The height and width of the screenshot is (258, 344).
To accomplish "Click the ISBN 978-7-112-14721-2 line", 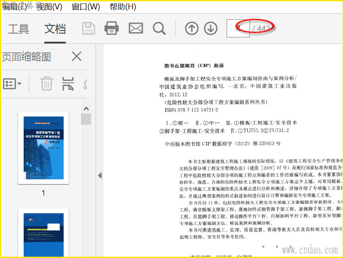I will [x=191, y=110].
